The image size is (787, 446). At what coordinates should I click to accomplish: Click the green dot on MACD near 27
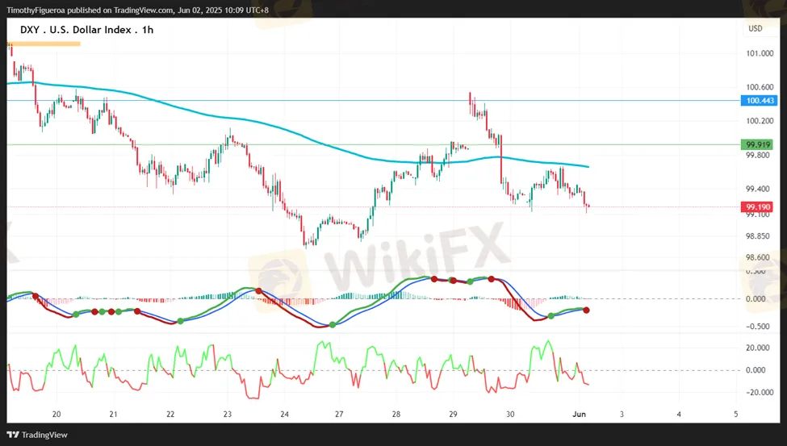pyautogui.click(x=333, y=325)
